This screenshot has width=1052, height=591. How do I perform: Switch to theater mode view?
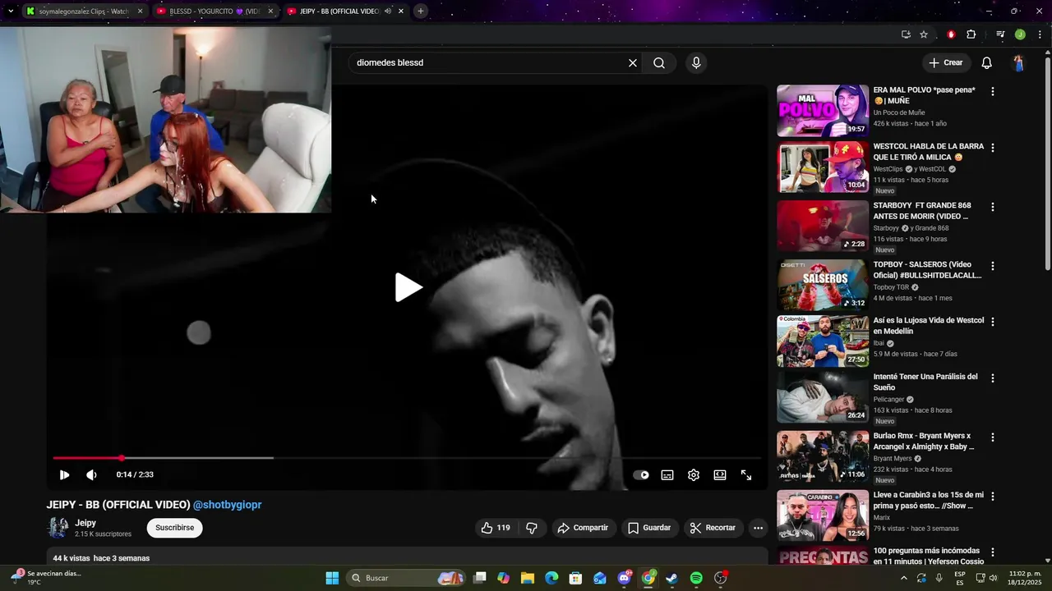(x=720, y=475)
